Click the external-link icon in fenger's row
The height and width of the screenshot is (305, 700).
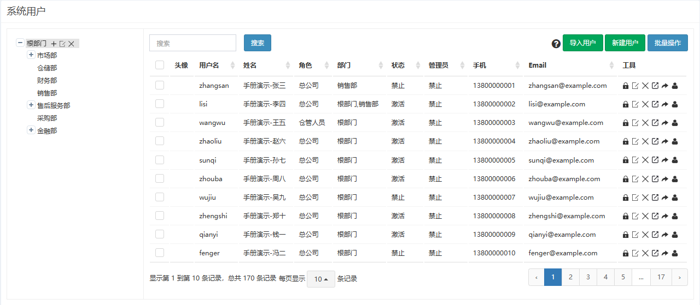tap(655, 253)
